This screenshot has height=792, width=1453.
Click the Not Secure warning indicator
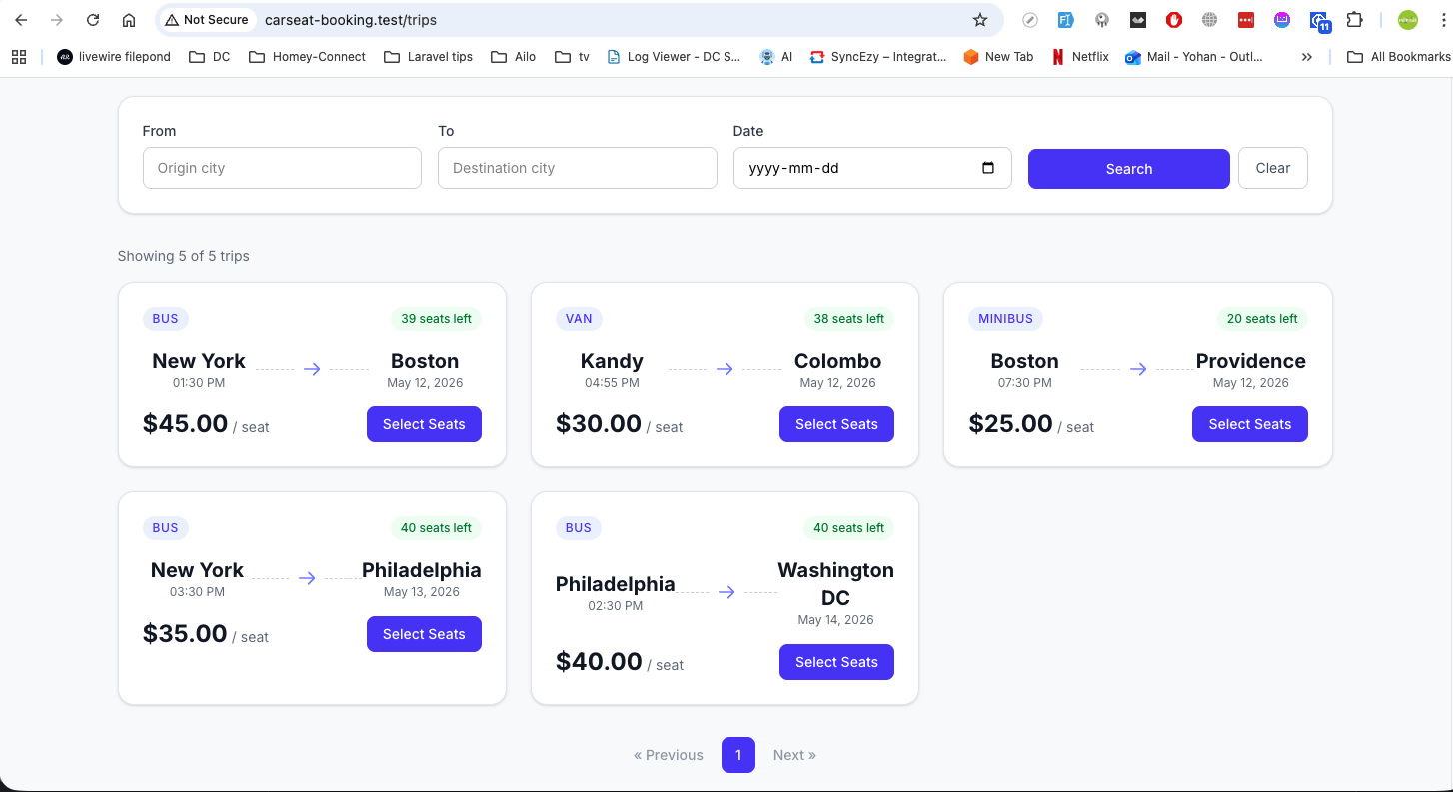206,20
